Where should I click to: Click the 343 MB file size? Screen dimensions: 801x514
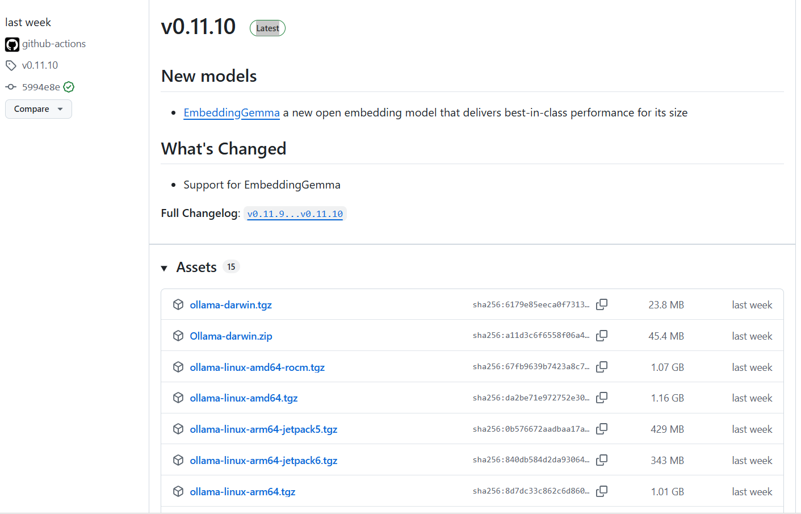pyautogui.click(x=667, y=461)
